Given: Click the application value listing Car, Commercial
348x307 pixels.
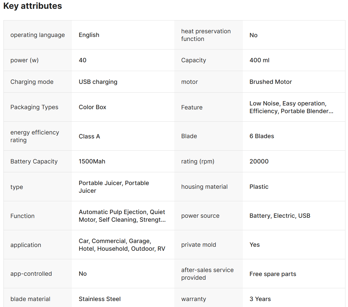Looking at the screenshot, I should coord(122,245).
